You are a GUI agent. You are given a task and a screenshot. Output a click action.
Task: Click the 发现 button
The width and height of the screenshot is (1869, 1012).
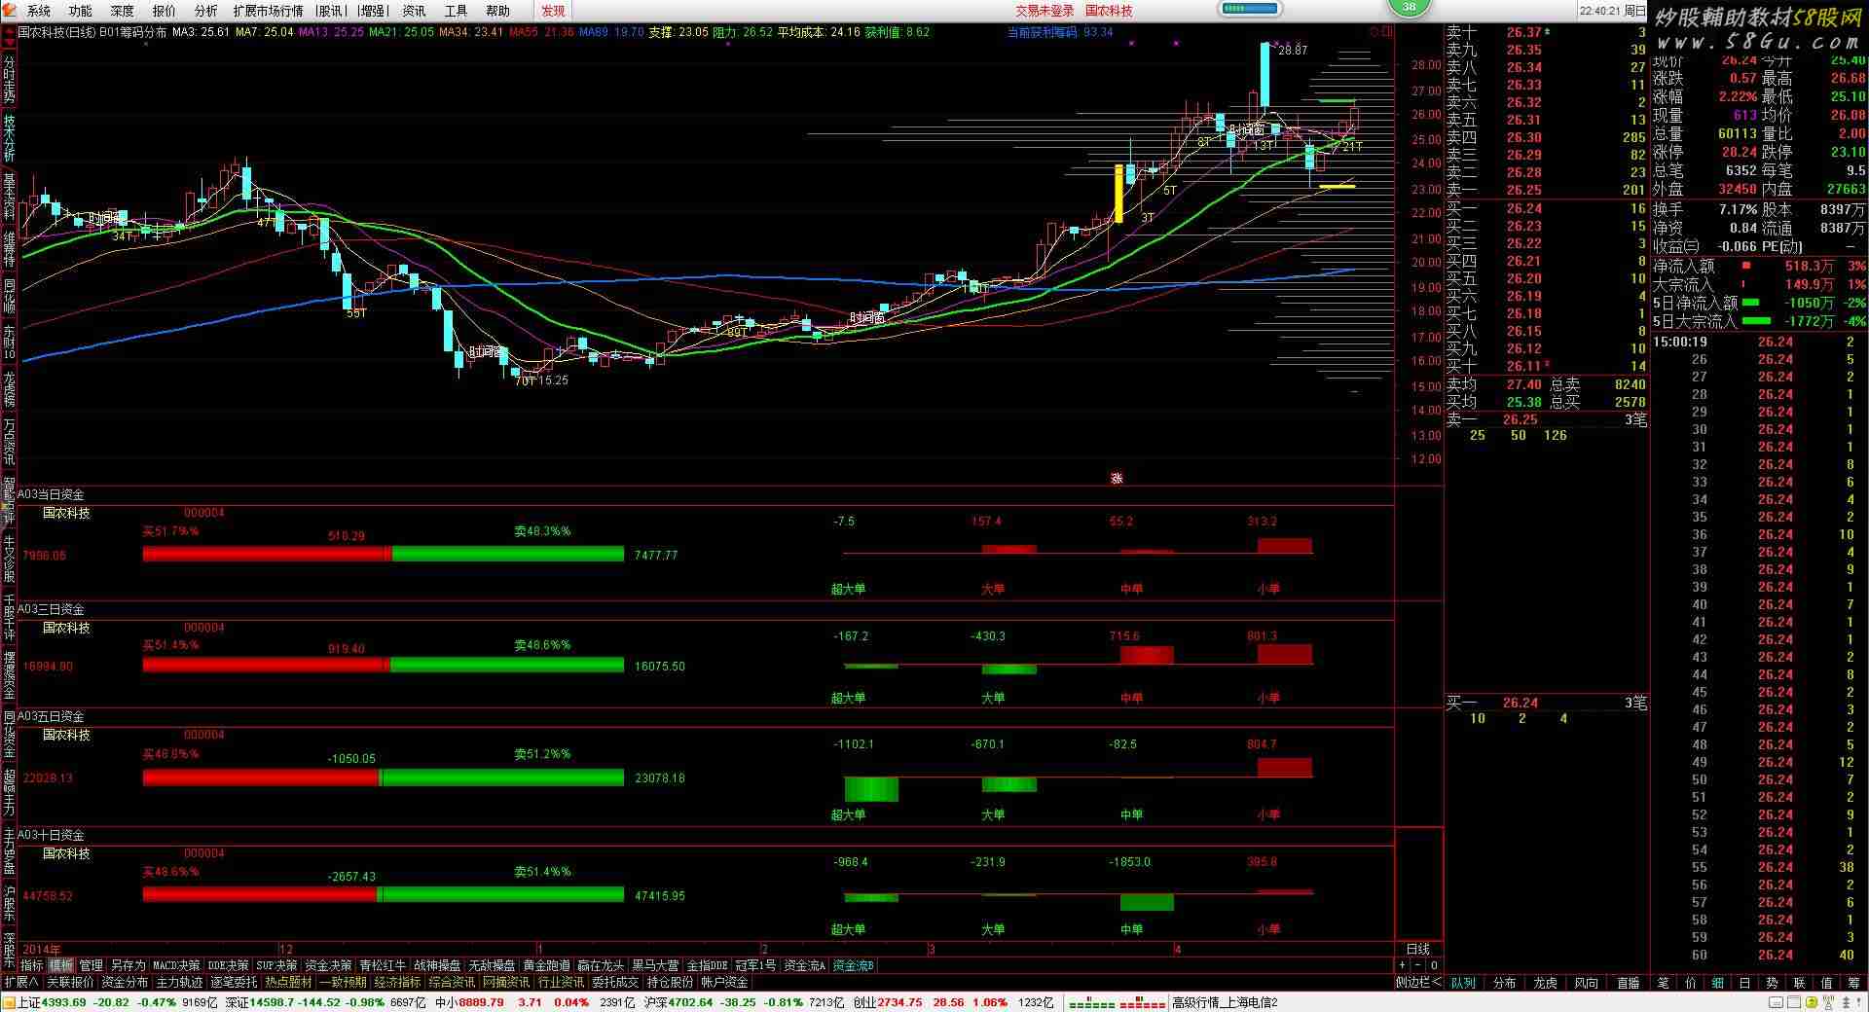[x=553, y=11]
